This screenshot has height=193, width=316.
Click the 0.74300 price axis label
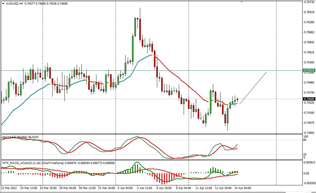coord(309,113)
